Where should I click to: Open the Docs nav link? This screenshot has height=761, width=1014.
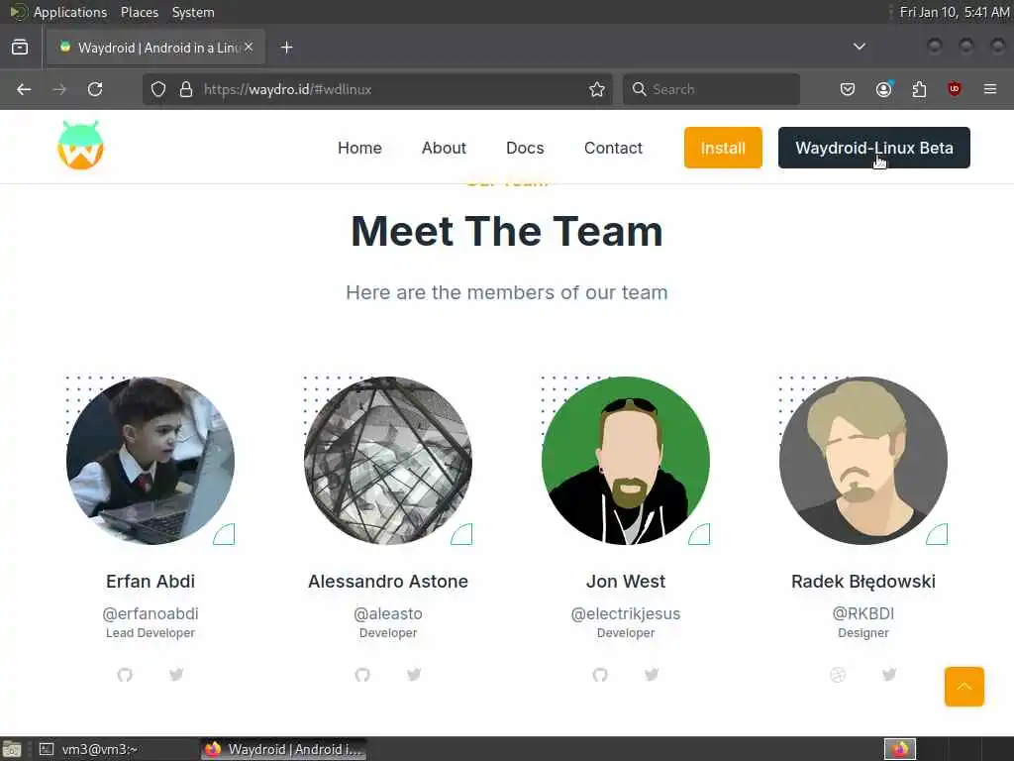[525, 149]
